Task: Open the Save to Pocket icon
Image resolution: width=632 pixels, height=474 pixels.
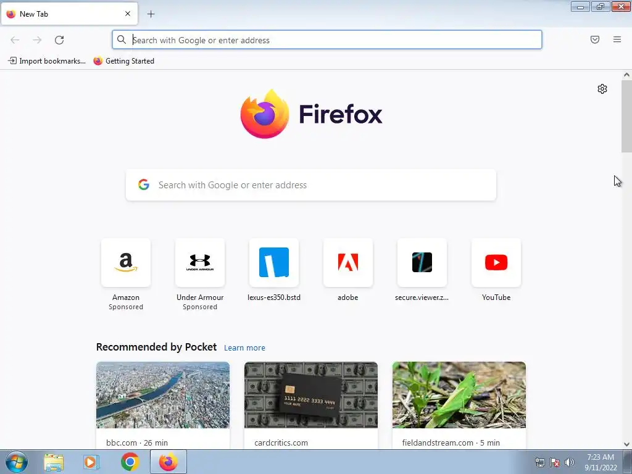Action: point(595,39)
